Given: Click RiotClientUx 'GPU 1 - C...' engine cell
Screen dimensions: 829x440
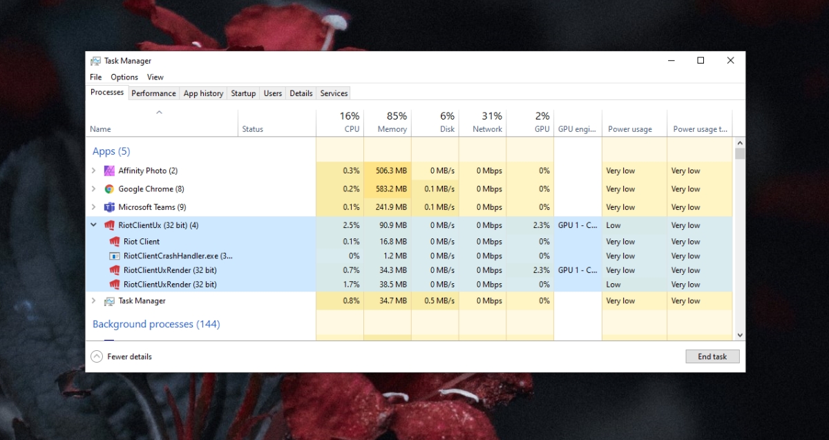Looking at the screenshot, I should (578, 225).
